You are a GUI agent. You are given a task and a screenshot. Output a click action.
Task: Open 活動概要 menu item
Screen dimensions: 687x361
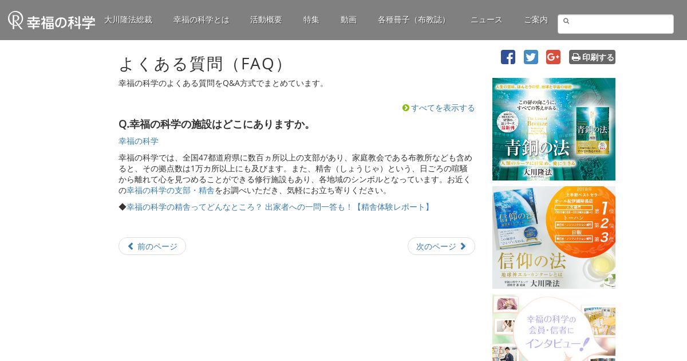(266, 20)
